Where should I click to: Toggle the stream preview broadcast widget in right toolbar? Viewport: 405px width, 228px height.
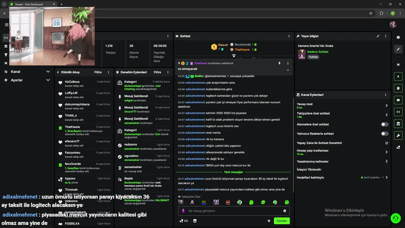coord(398,112)
